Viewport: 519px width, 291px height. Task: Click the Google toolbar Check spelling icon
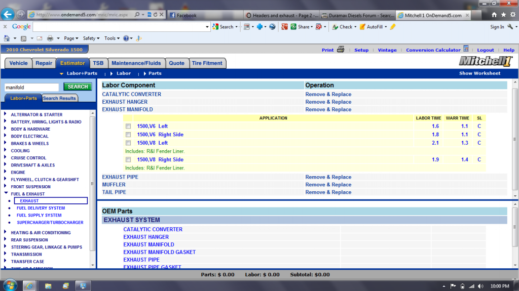point(335,27)
